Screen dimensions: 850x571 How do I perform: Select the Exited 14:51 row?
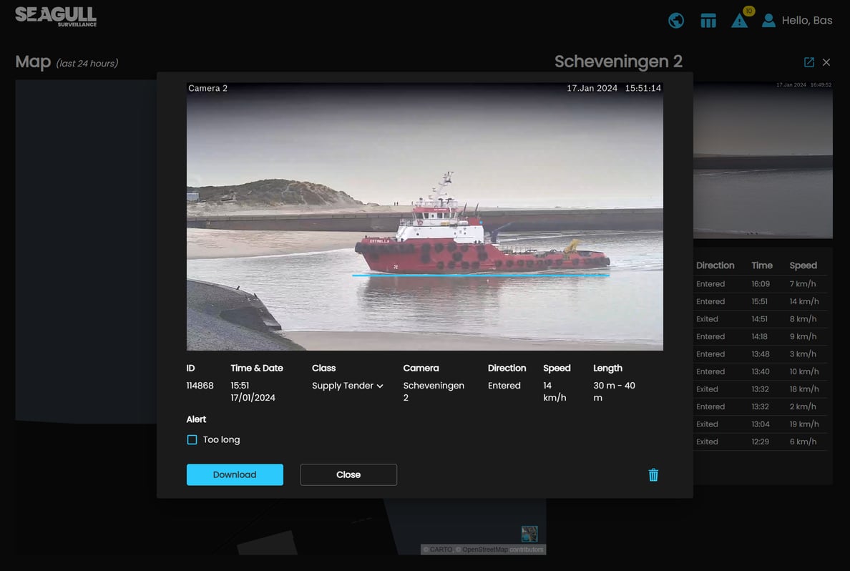point(761,319)
